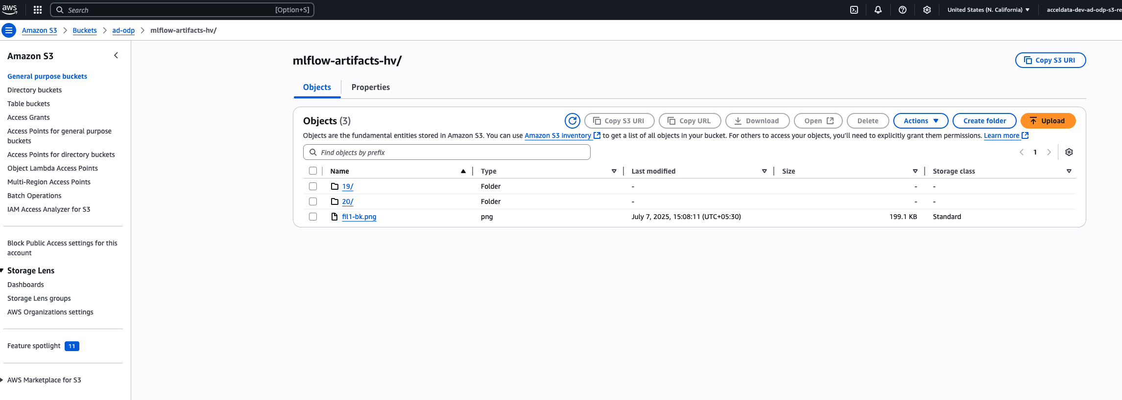Open the help question mark icon

903,10
